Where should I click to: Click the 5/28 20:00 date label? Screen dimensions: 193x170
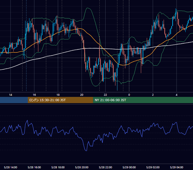tap(82, 167)
